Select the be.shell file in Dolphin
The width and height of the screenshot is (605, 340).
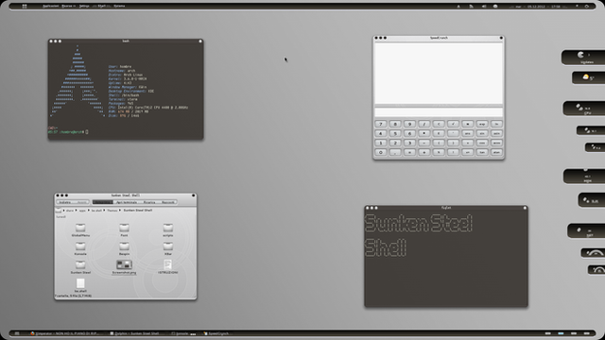[x=80, y=286]
